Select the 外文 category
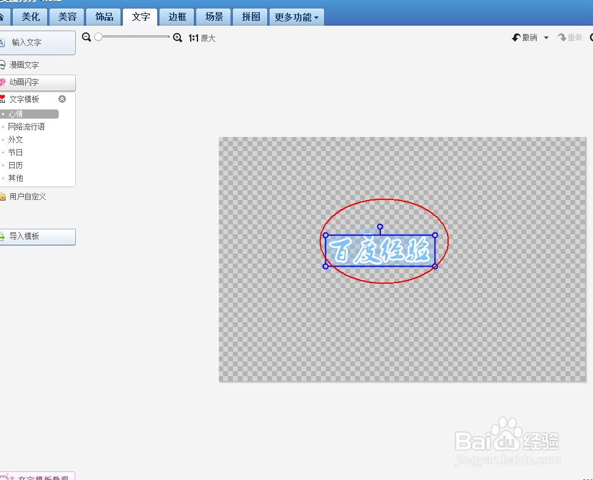The image size is (593, 480). tap(15, 139)
